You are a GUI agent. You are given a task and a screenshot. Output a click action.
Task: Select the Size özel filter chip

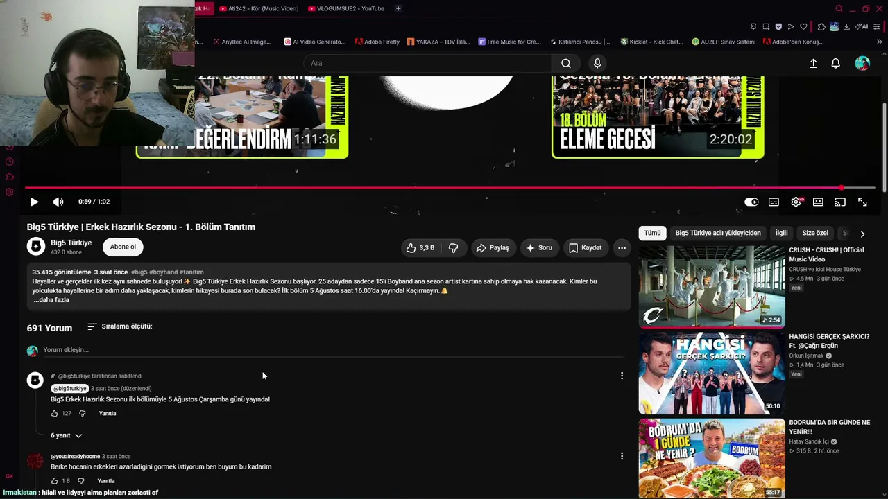[815, 233]
